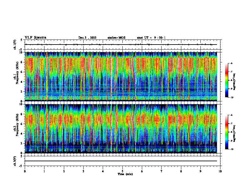Click the "VLF Spectra" title text
Viewport: 248px width, 192px height.
point(35,38)
